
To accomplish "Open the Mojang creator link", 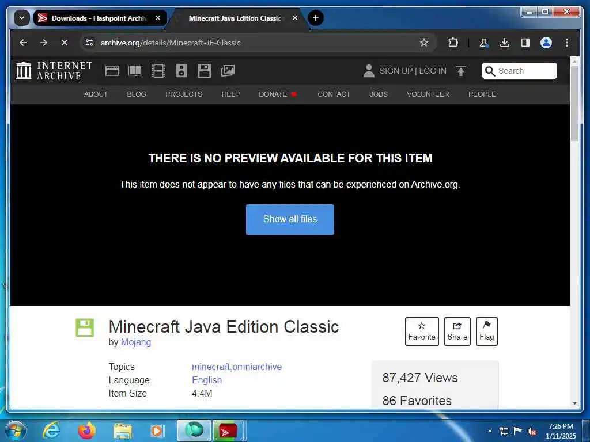I will 136,342.
